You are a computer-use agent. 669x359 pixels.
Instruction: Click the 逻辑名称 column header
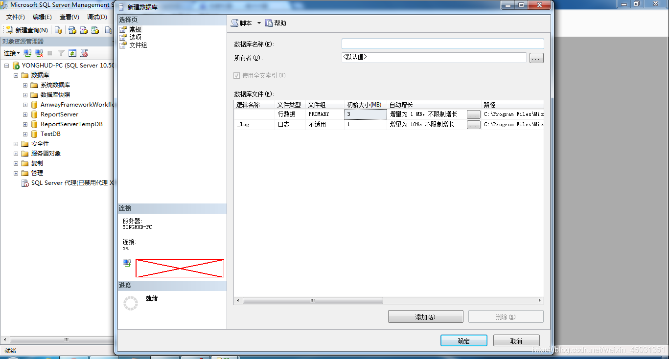click(254, 105)
